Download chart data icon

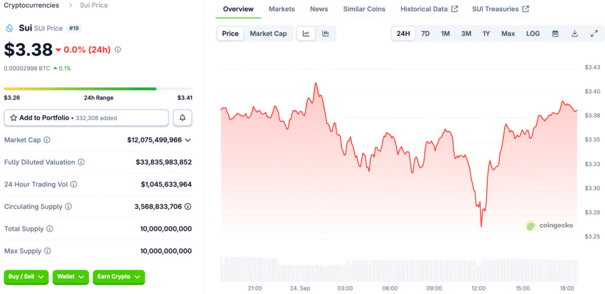[x=574, y=34]
